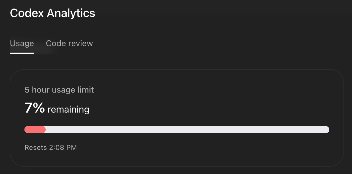Click the white underline beneath Usage tab
The height and width of the screenshot is (174, 352).
22,53
